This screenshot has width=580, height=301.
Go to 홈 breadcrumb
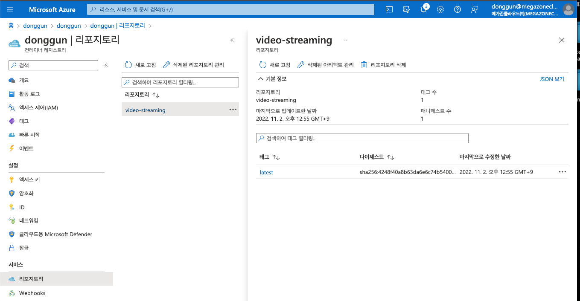click(x=11, y=26)
